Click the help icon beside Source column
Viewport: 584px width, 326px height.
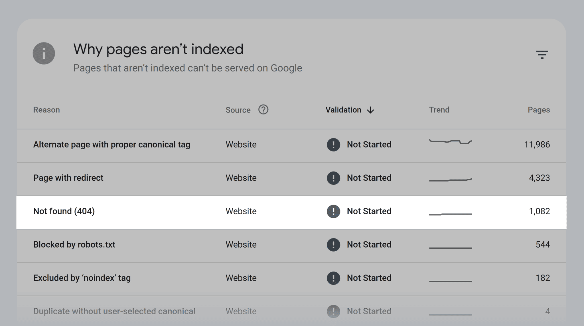click(x=264, y=109)
